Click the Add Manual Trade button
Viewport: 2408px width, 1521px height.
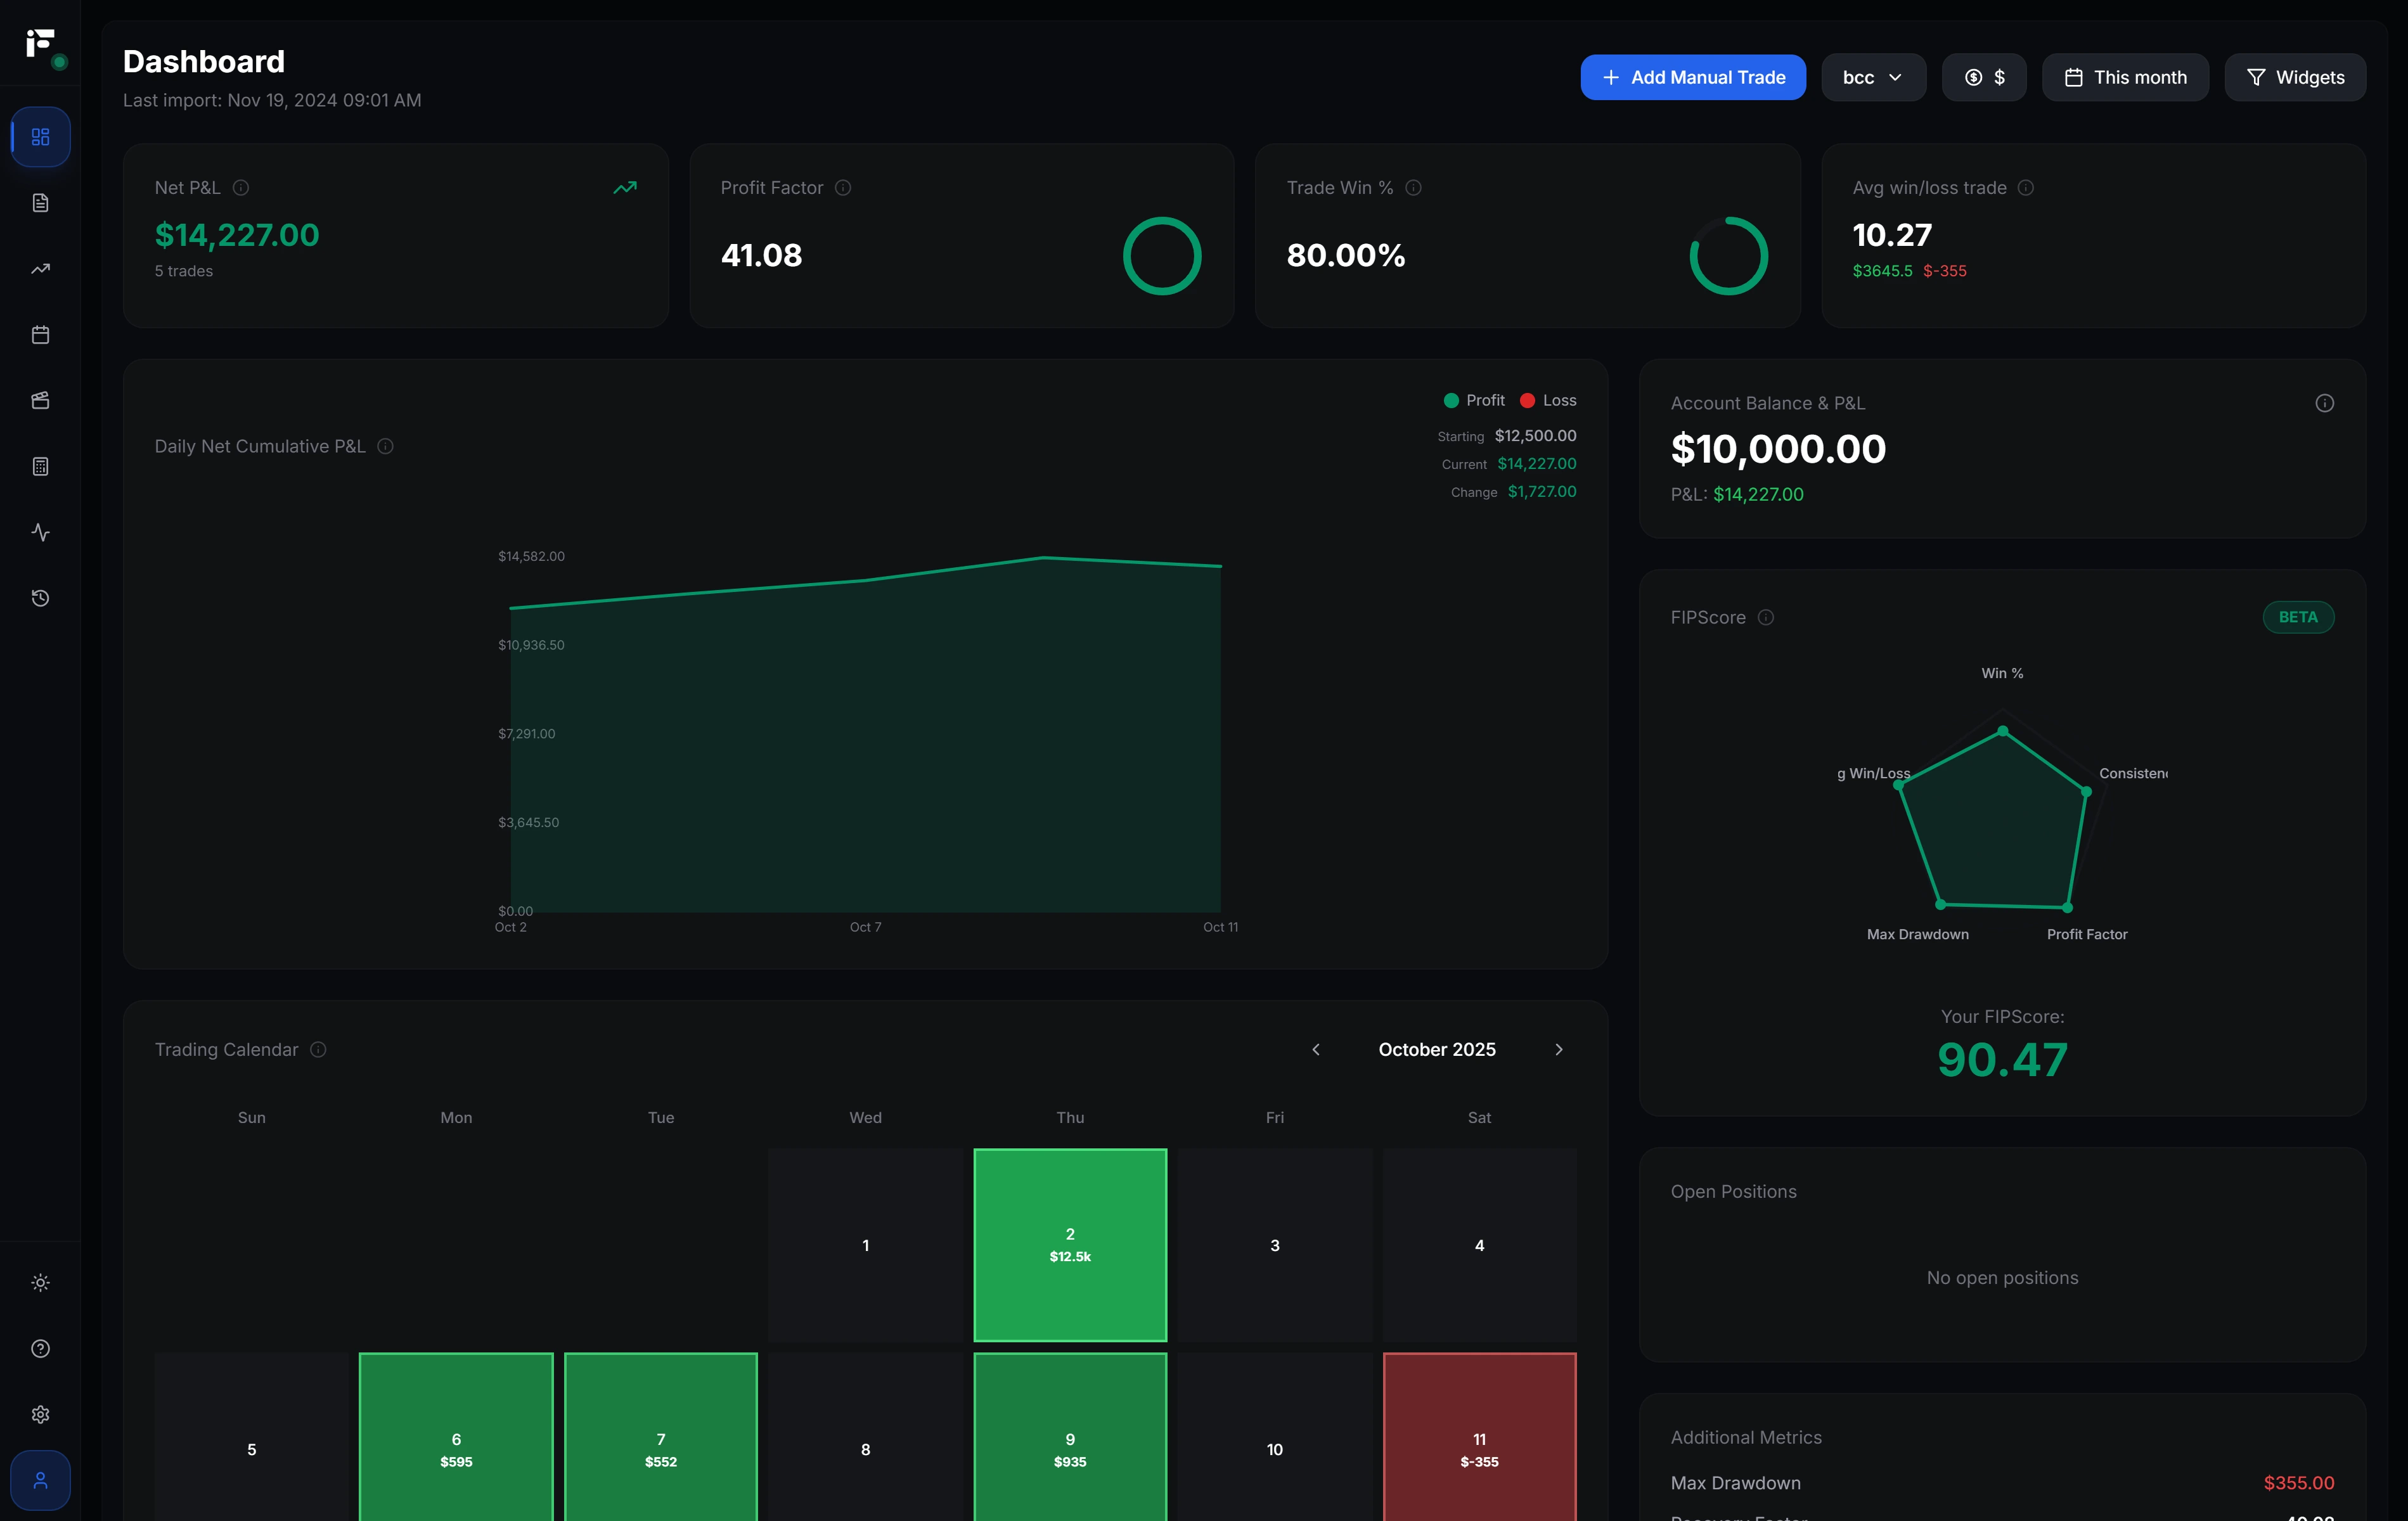(1692, 77)
